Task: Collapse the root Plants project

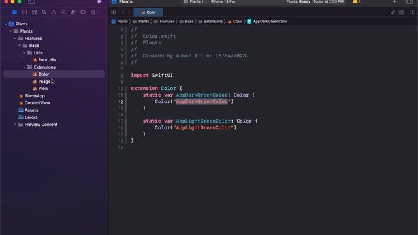Action: point(6,24)
